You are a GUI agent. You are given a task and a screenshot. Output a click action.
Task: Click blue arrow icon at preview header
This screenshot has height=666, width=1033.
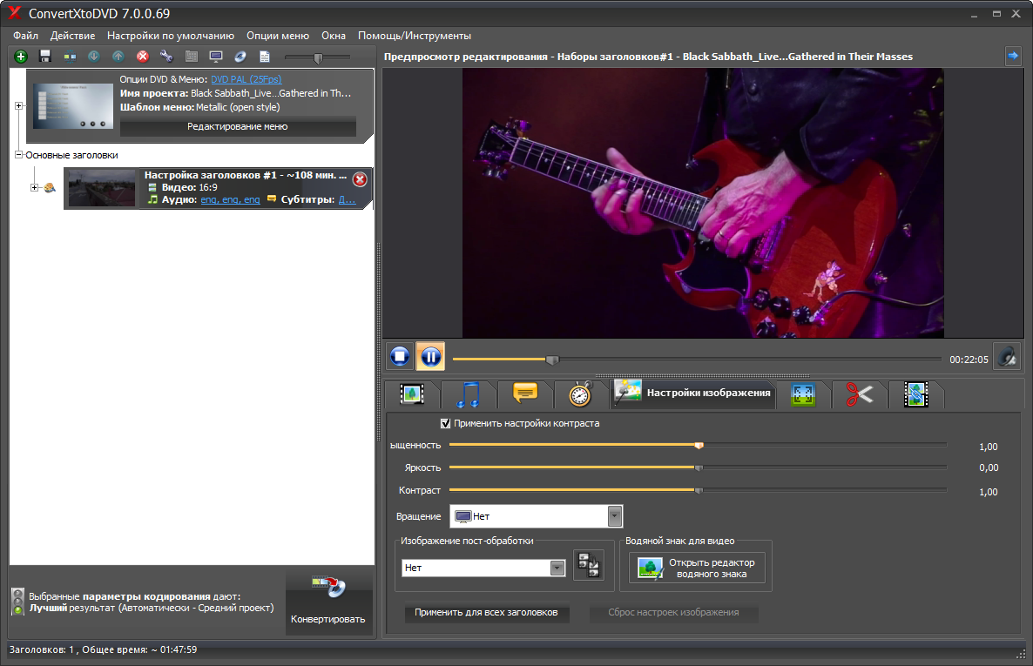click(x=1013, y=56)
